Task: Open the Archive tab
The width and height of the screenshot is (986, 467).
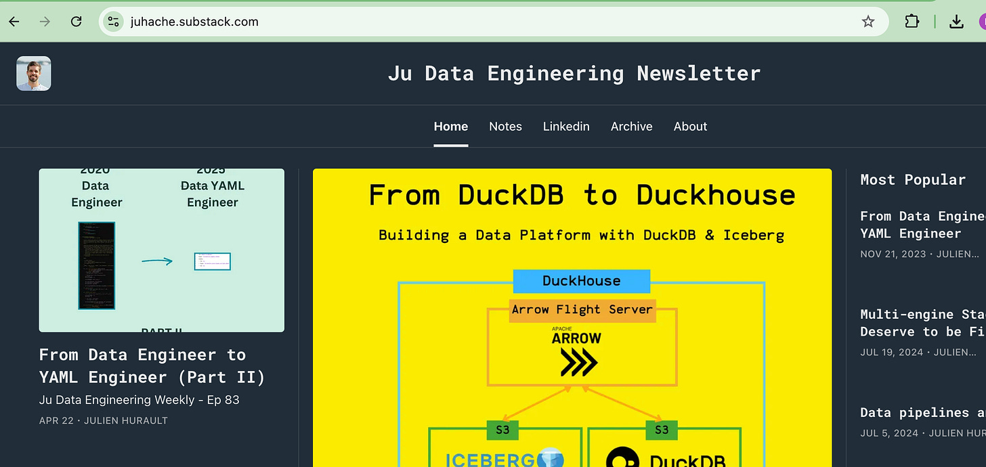Action: [x=632, y=127]
